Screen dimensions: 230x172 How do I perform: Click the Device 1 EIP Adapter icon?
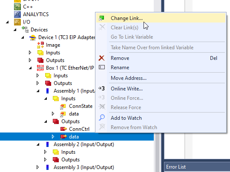[33, 37]
